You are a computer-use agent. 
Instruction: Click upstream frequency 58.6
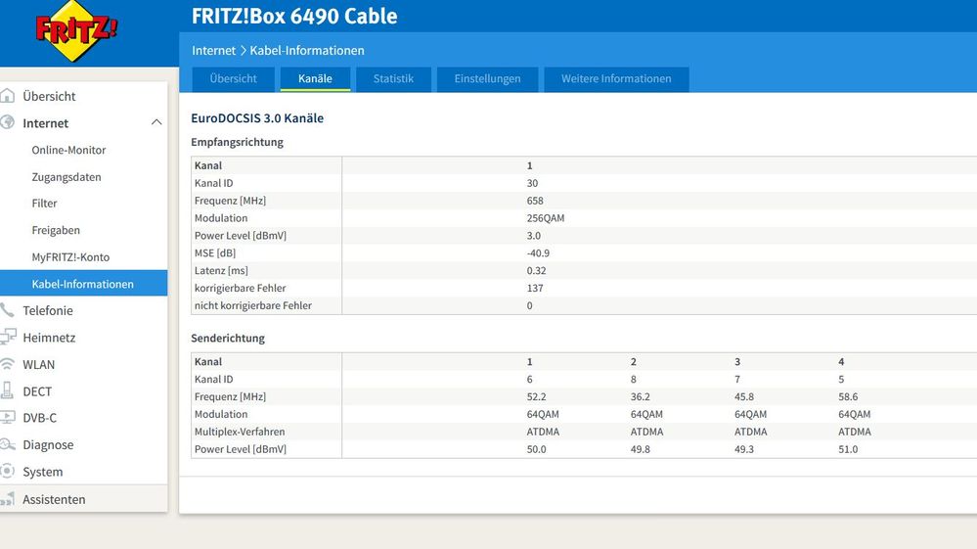click(848, 396)
